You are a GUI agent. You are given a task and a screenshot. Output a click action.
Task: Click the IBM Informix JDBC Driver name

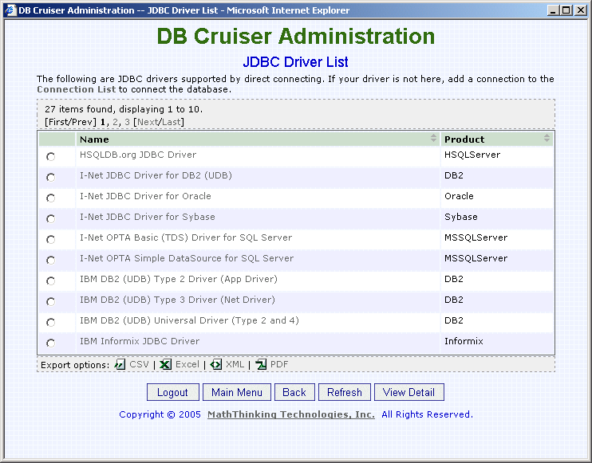140,341
